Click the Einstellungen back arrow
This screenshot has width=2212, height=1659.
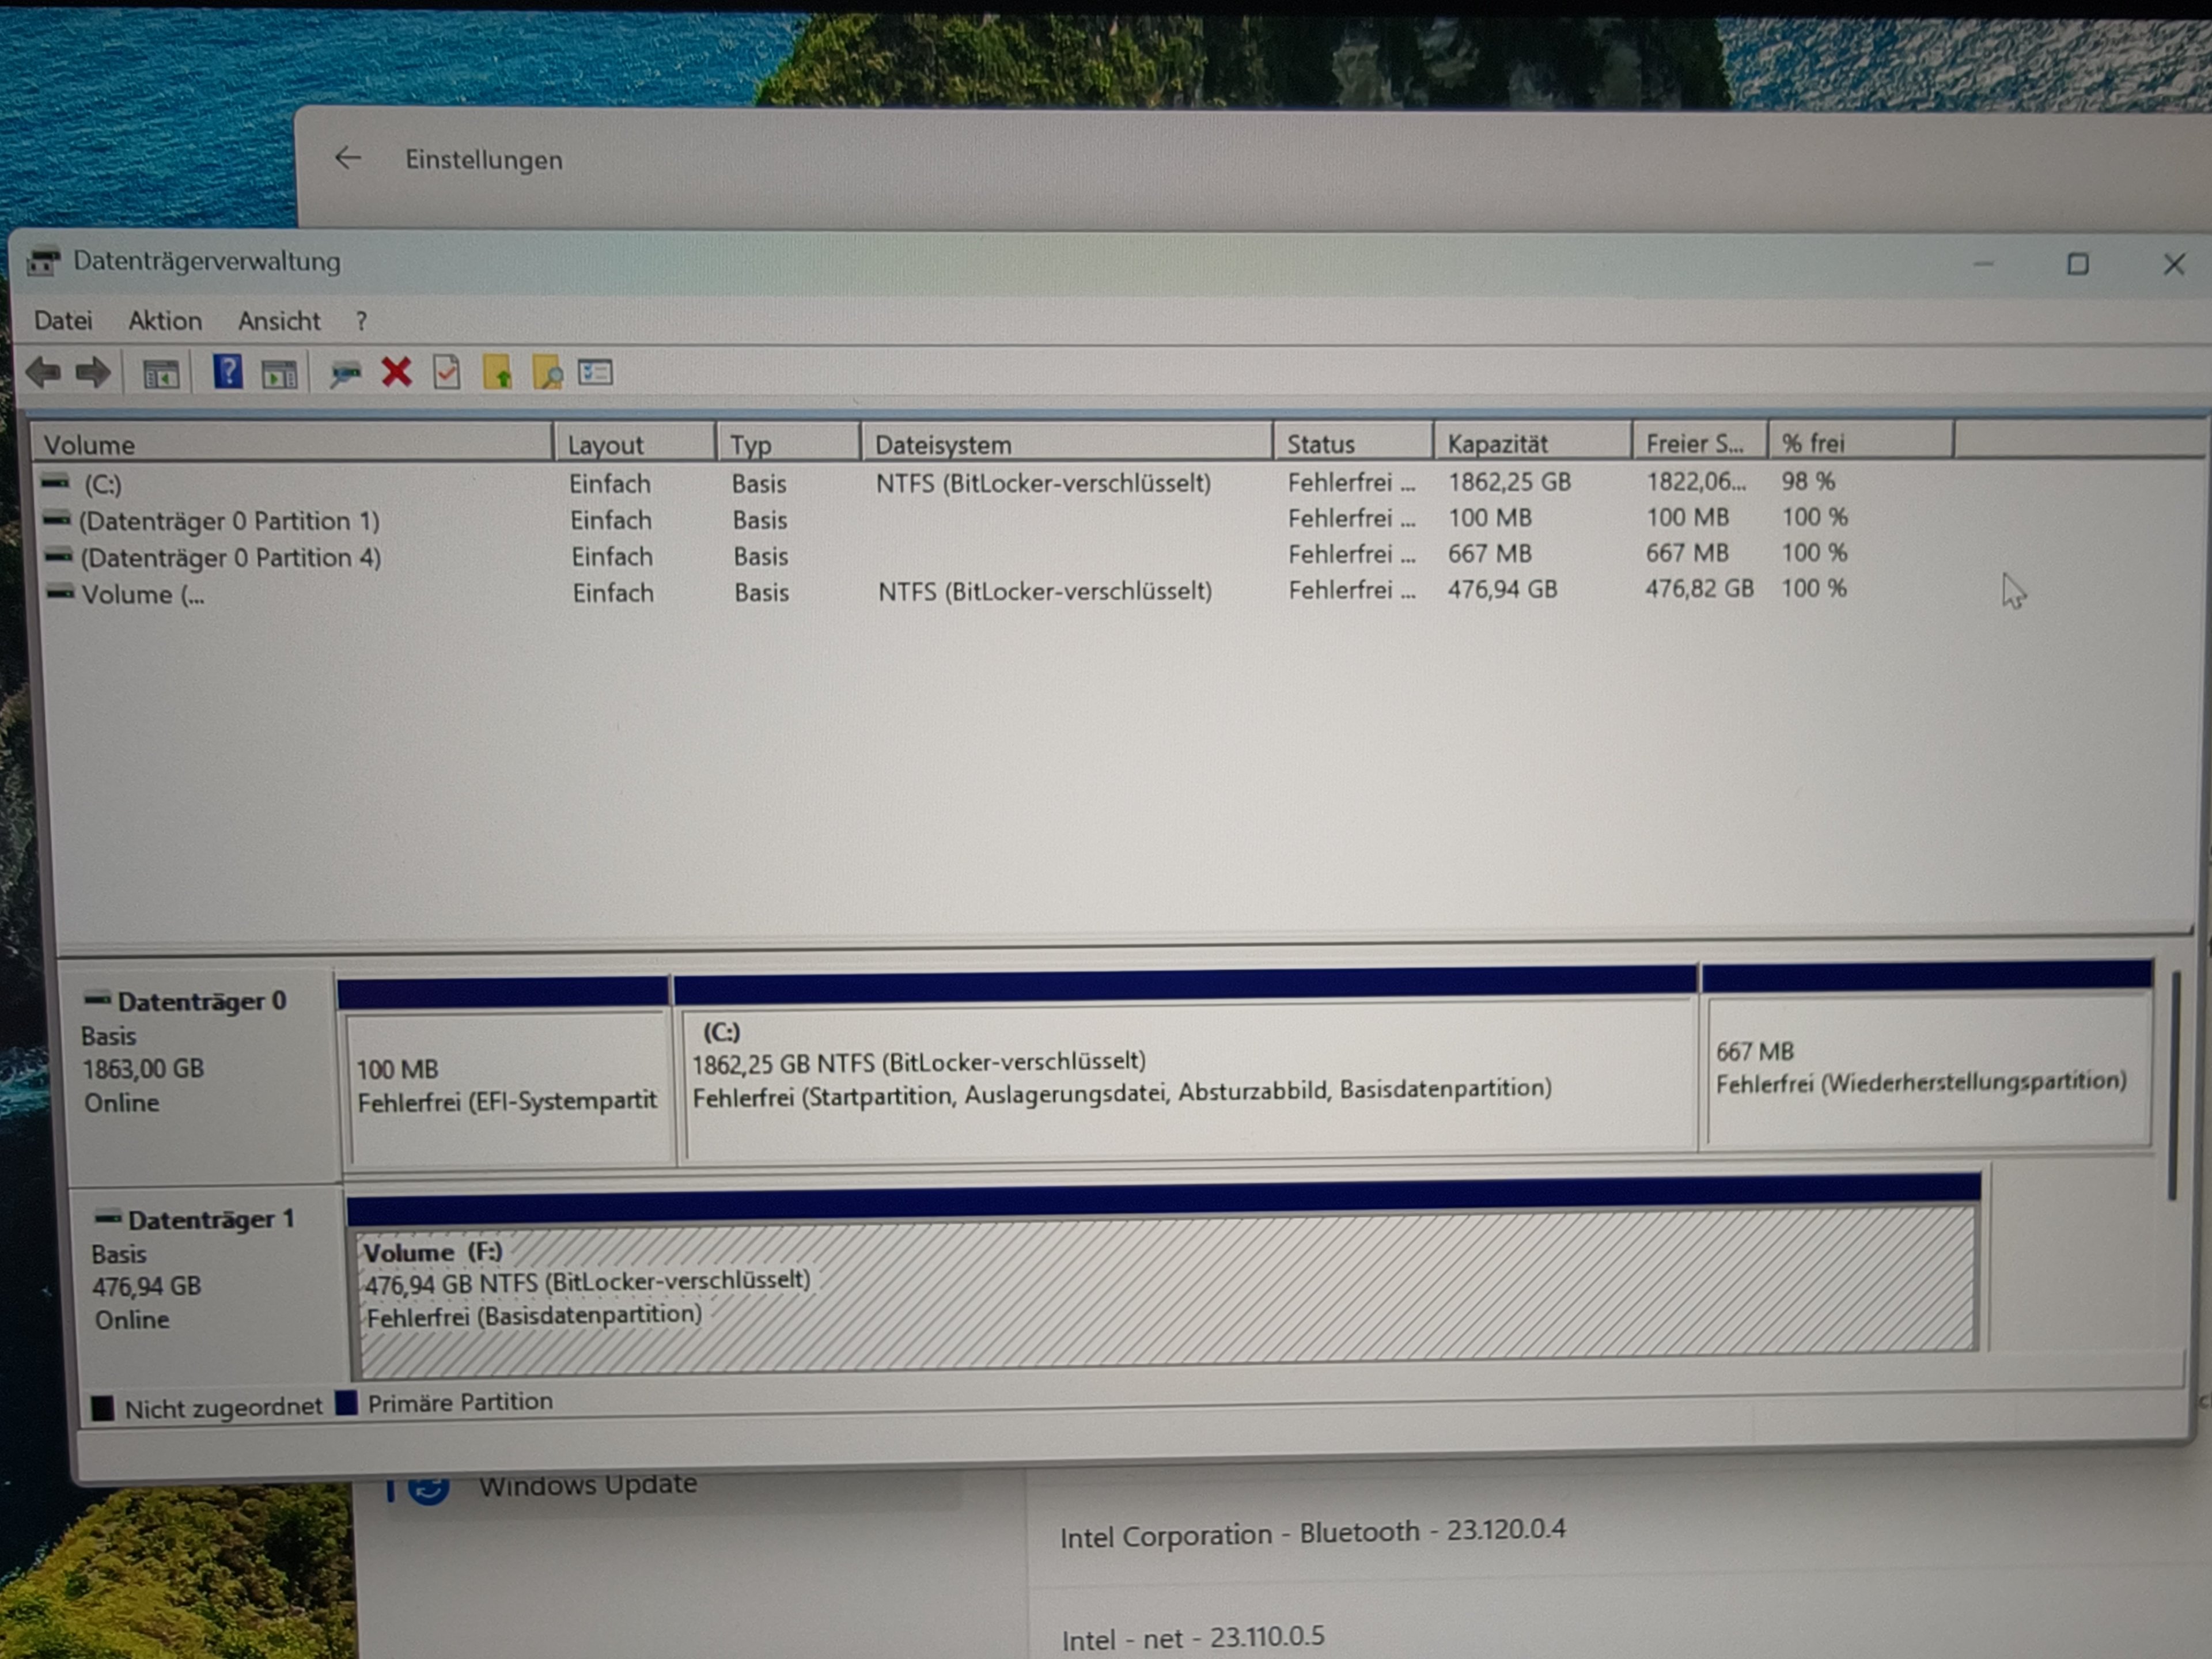347,158
